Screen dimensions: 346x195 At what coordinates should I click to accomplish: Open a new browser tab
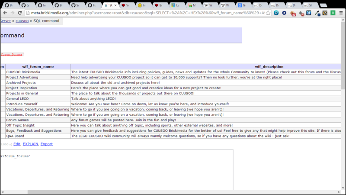tap(323, 5)
